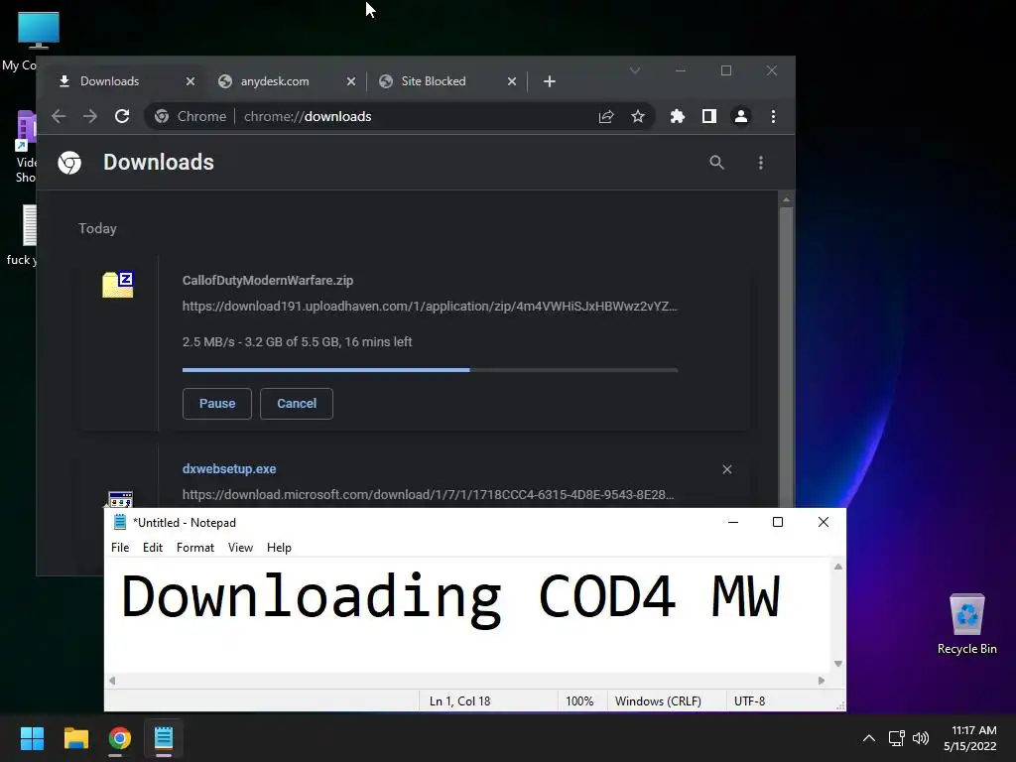Click 'Ln 1, Col 18' in Notepad status bar

pos(460,701)
